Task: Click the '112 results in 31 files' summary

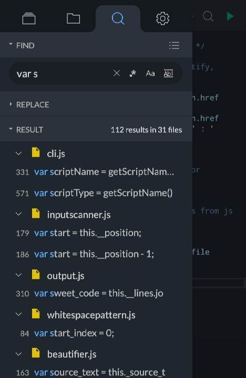Action: [x=146, y=130]
